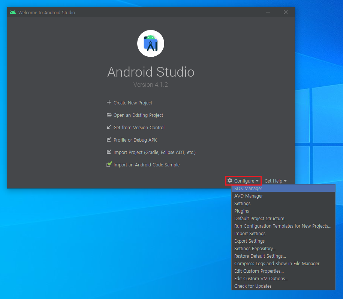Minimize the Welcome to Android Studio window
The height and width of the screenshot is (299, 343).
(x=268, y=12)
